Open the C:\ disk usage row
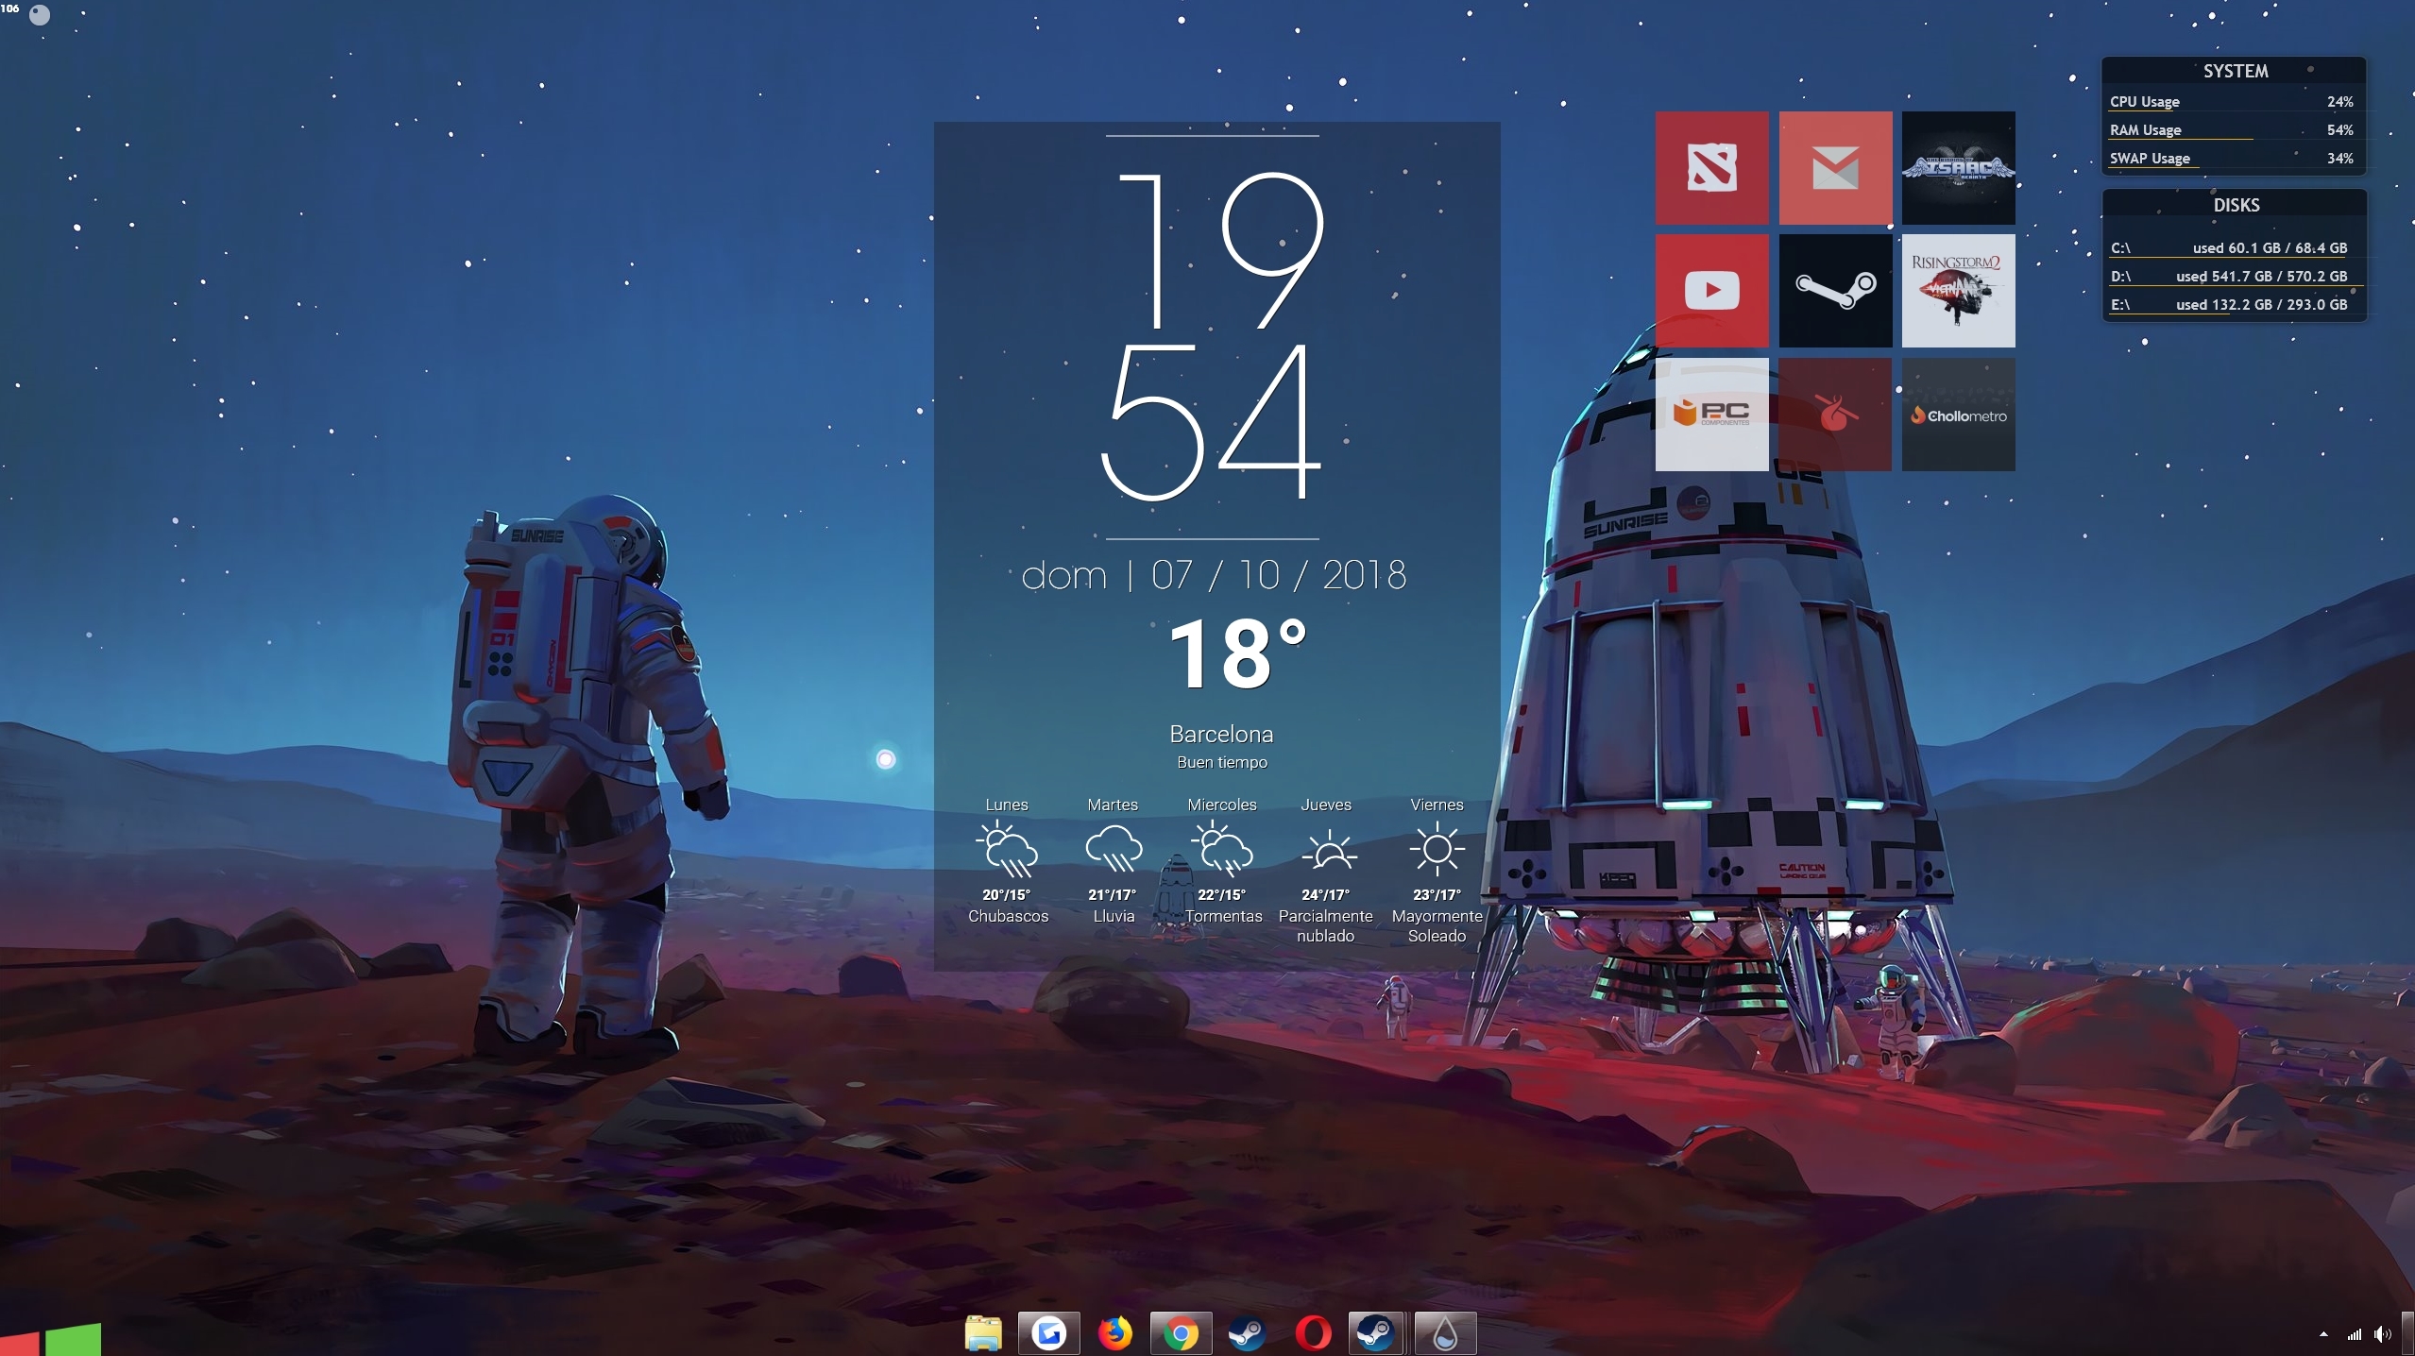 (2229, 248)
